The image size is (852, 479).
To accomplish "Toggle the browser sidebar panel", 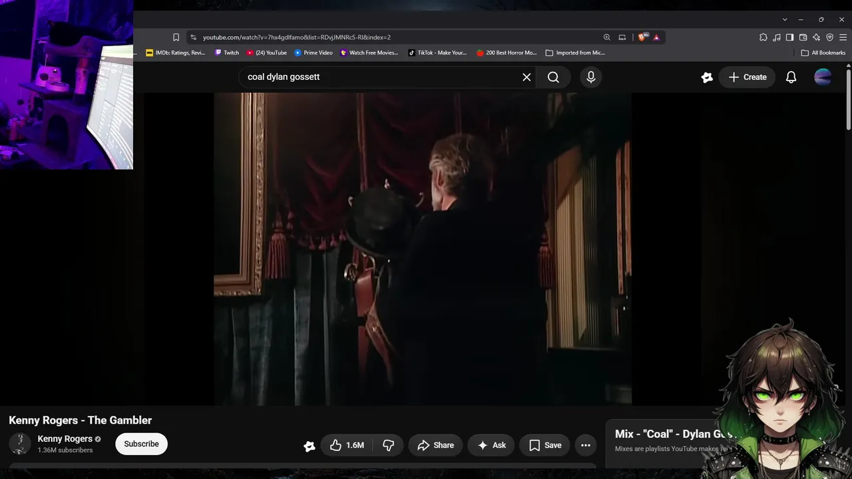I will (x=789, y=37).
